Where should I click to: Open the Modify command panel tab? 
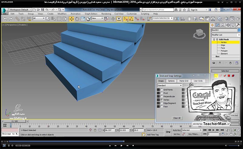tap(217, 25)
